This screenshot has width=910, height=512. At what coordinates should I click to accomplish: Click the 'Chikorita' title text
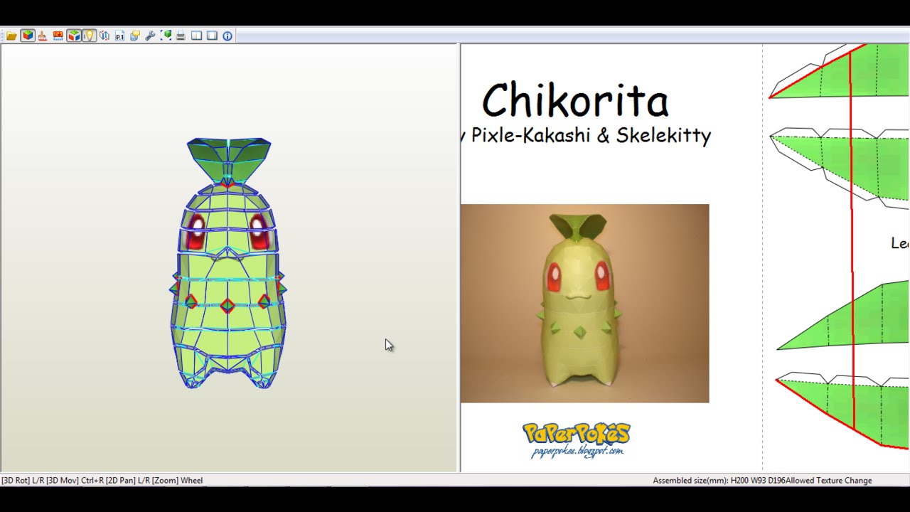(x=575, y=100)
